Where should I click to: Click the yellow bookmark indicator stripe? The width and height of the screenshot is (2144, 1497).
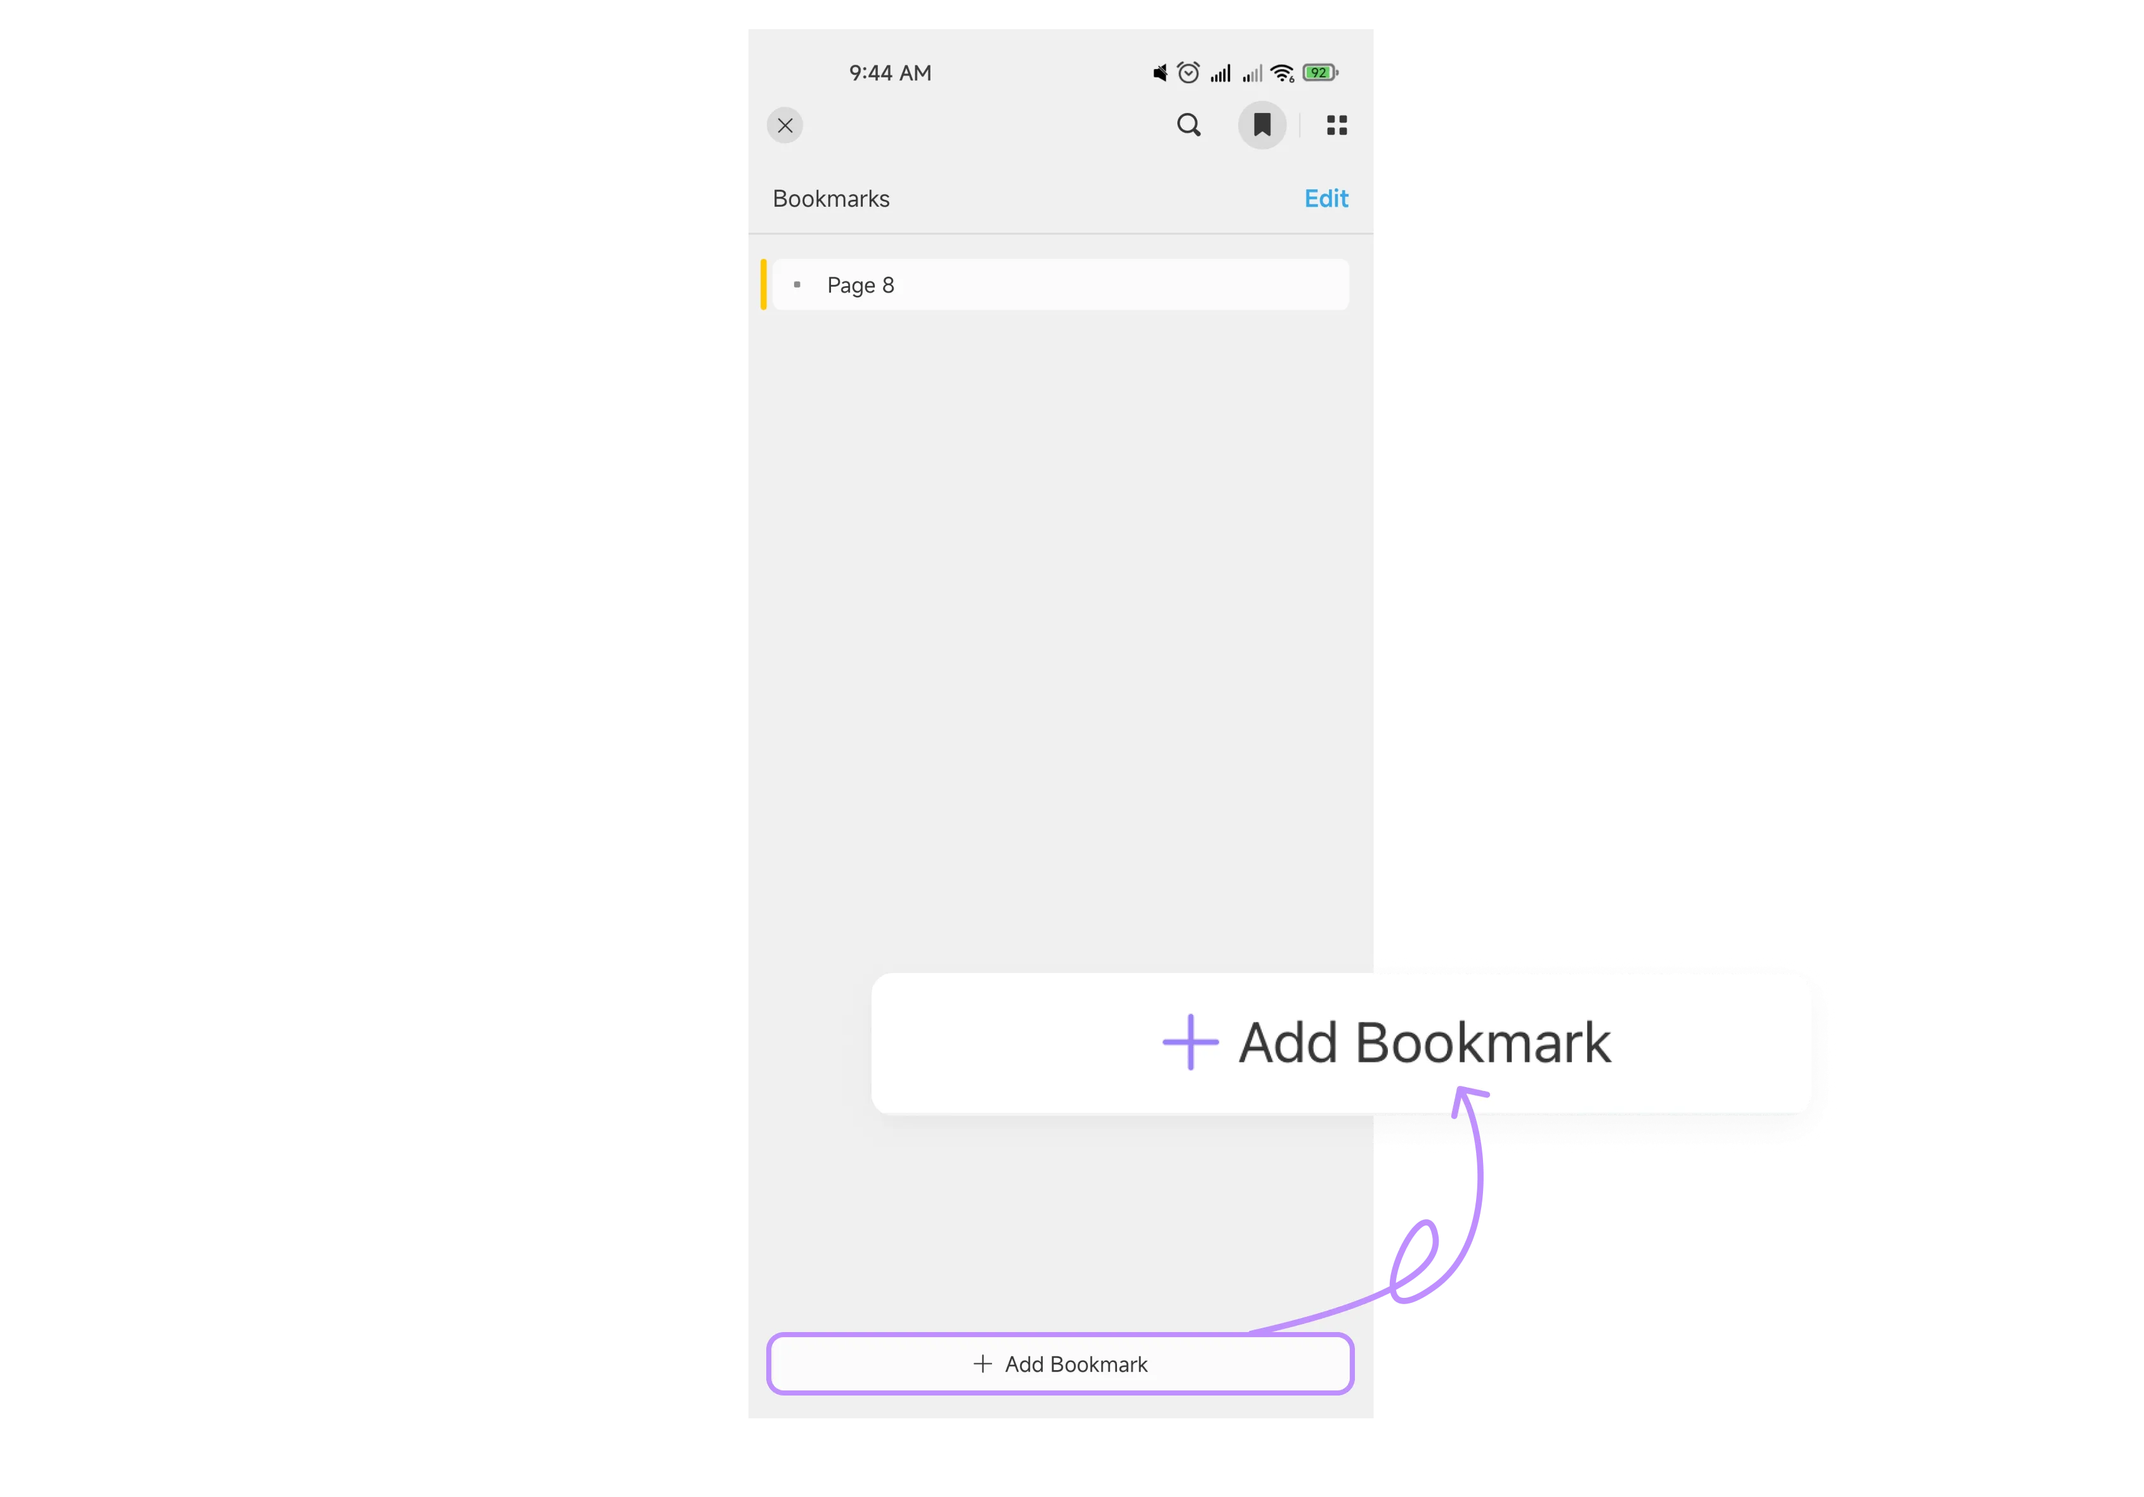(766, 284)
